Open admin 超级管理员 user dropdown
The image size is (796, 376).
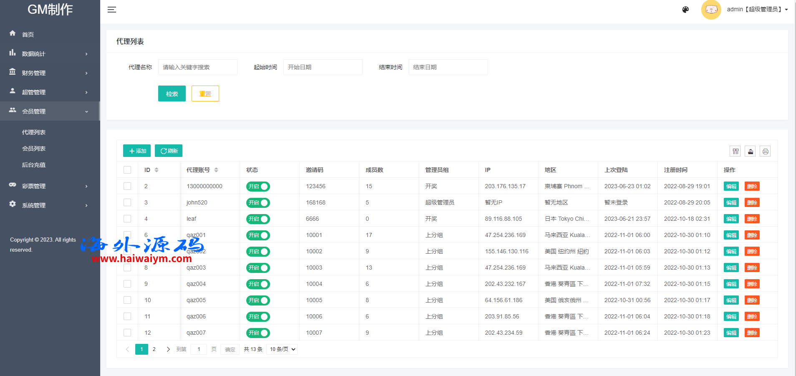pyautogui.click(x=757, y=10)
